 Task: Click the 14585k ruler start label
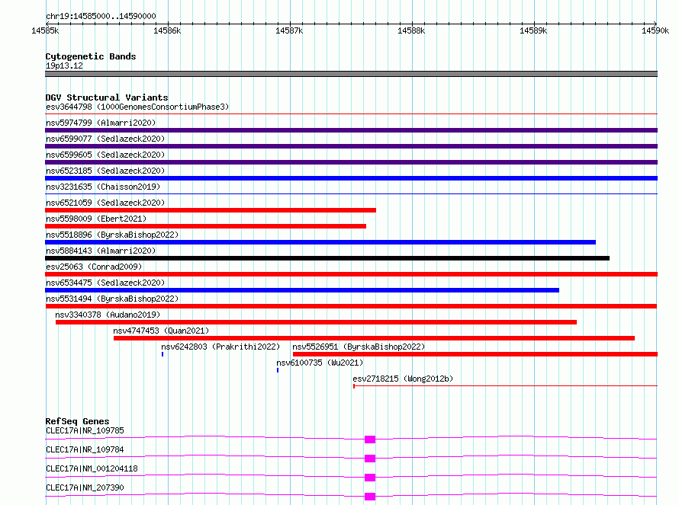click(45, 30)
